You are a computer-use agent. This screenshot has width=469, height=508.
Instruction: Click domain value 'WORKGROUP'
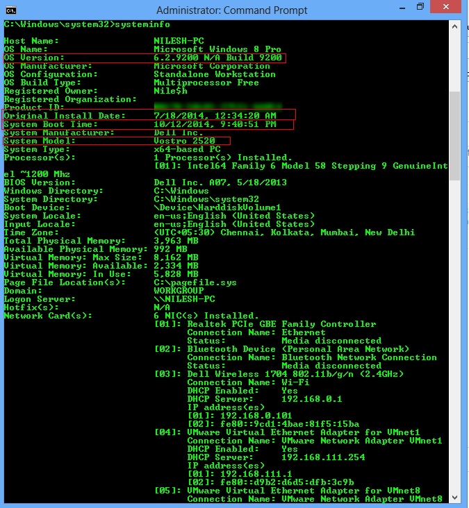point(179,291)
